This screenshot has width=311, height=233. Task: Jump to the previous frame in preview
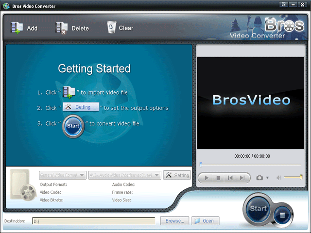tap(230, 178)
